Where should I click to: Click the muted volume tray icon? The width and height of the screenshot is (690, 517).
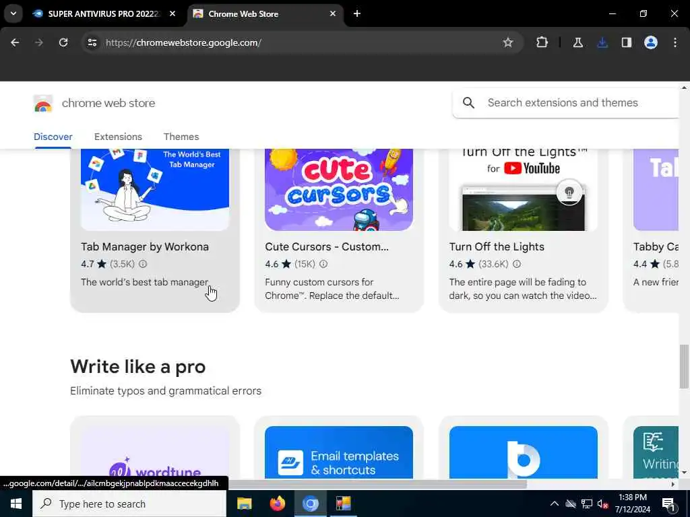[603, 504]
